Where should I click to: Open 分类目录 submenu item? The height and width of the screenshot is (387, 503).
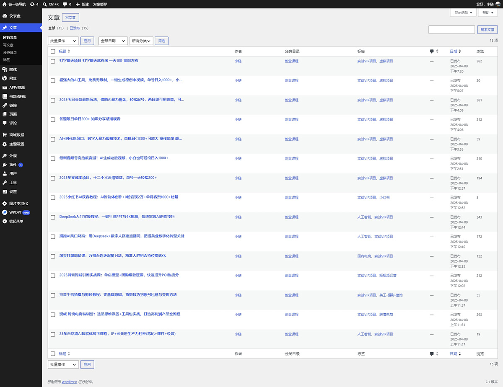(x=10, y=52)
